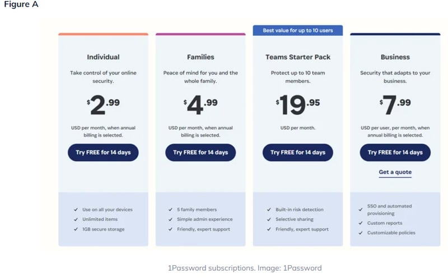Click checkmark beside Selective sharing
The height and width of the screenshot is (278, 448).
tap(269, 219)
